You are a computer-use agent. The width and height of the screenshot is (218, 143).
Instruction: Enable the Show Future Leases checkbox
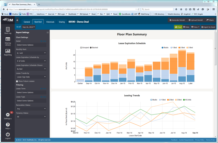pos(17,81)
